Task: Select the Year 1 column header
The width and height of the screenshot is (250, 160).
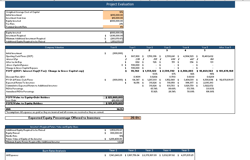Action: click(x=132, y=47)
